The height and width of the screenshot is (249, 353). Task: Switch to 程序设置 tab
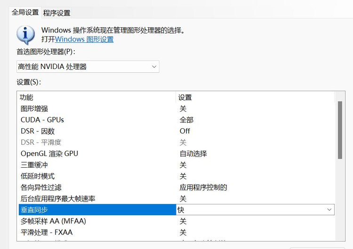[56, 13]
